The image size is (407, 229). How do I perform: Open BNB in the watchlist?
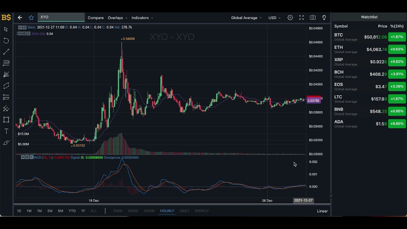pyautogui.click(x=369, y=111)
